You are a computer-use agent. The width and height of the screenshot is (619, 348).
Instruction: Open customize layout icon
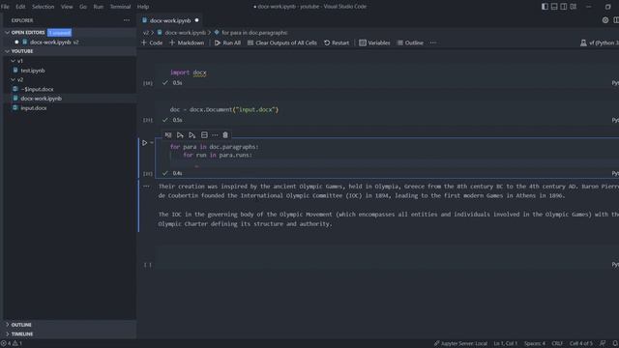(574, 7)
